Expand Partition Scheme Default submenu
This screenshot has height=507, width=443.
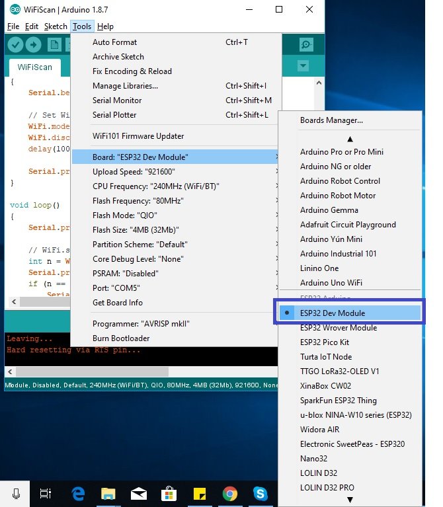tap(175, 245)
